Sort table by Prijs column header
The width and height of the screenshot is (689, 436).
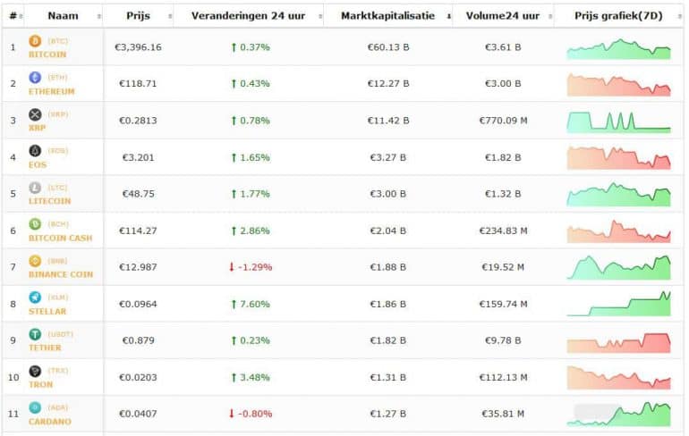pos(138,15)
